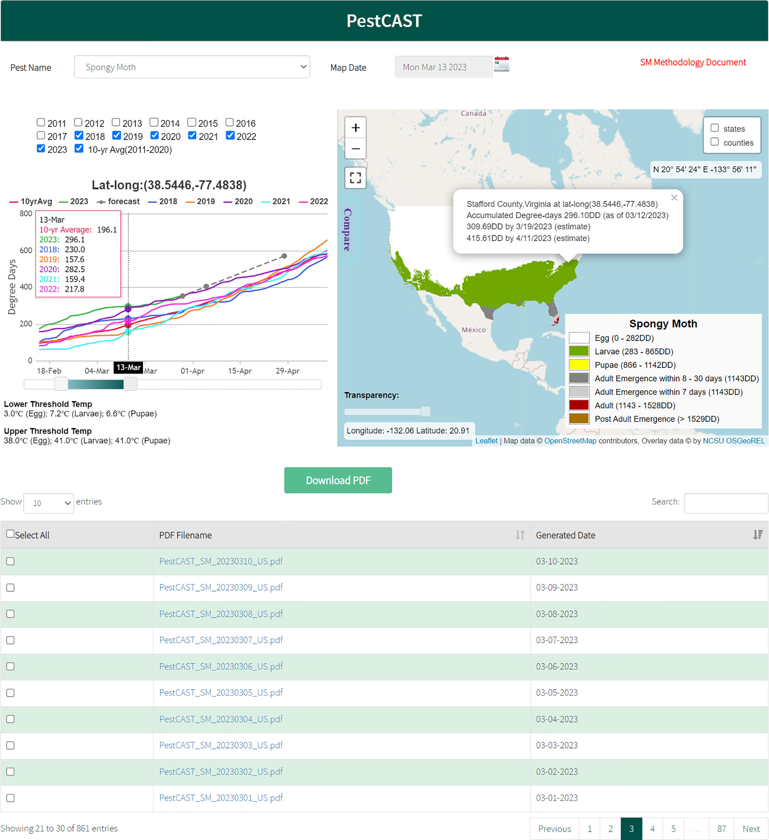Select row checkbox for PestCAST_SM_20230310_US.pdf
Image resolution: width=769 pixels, height=840 pixels.
coord(10,562)
